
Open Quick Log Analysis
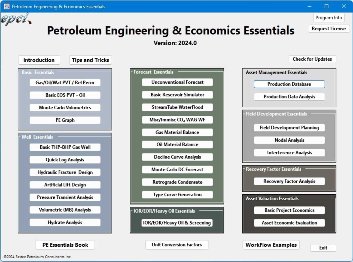[x=65, y=160]
